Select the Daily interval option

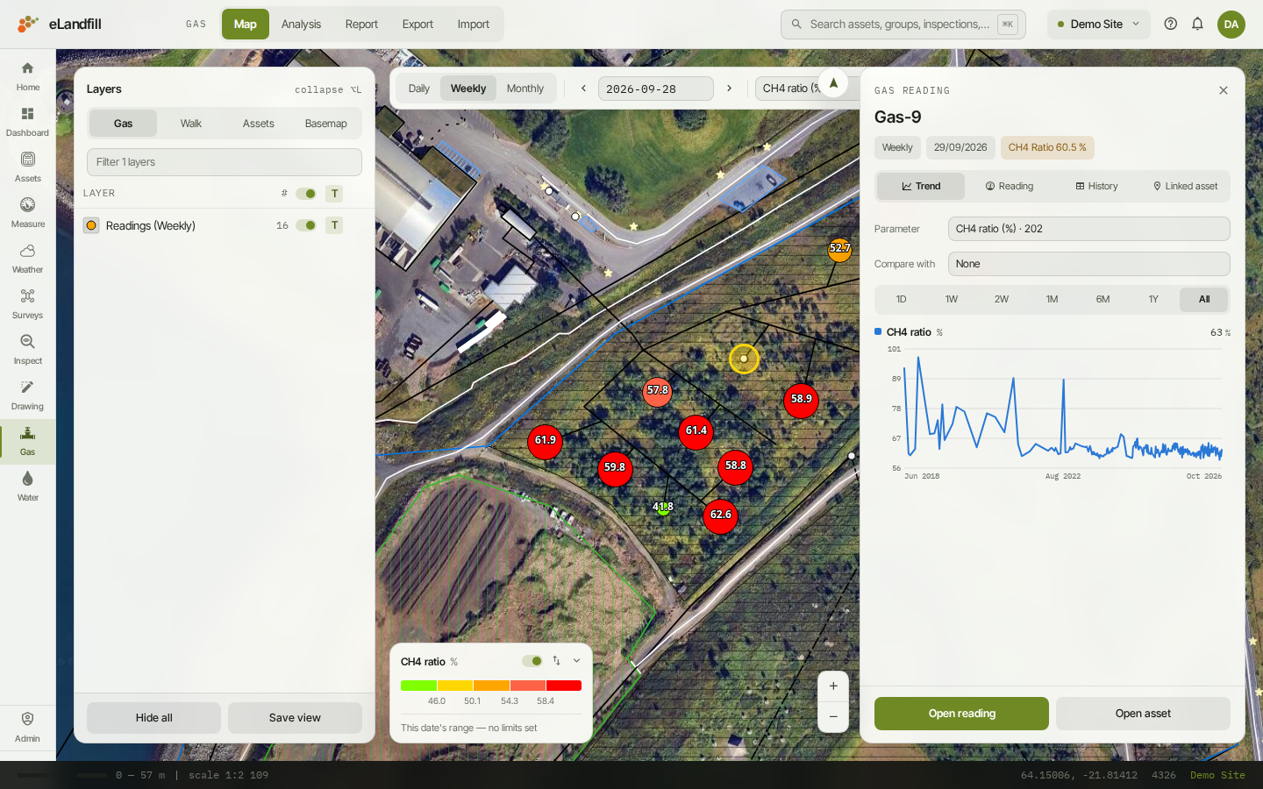tap(419, 89)
